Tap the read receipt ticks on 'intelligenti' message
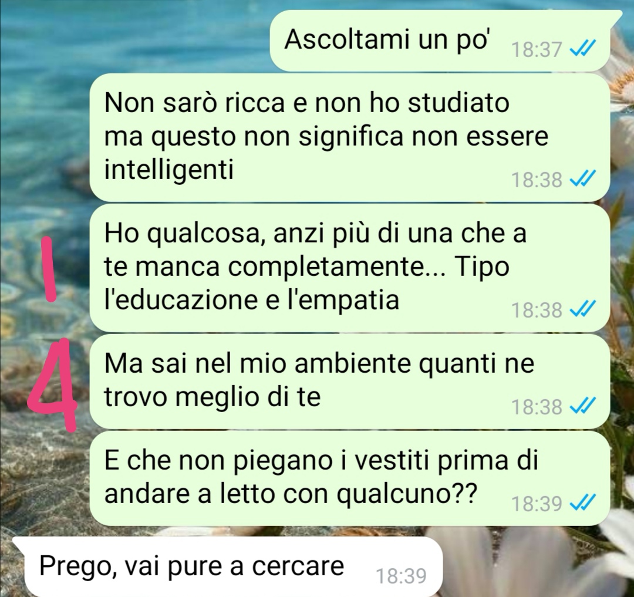 (x=582, y=179)
